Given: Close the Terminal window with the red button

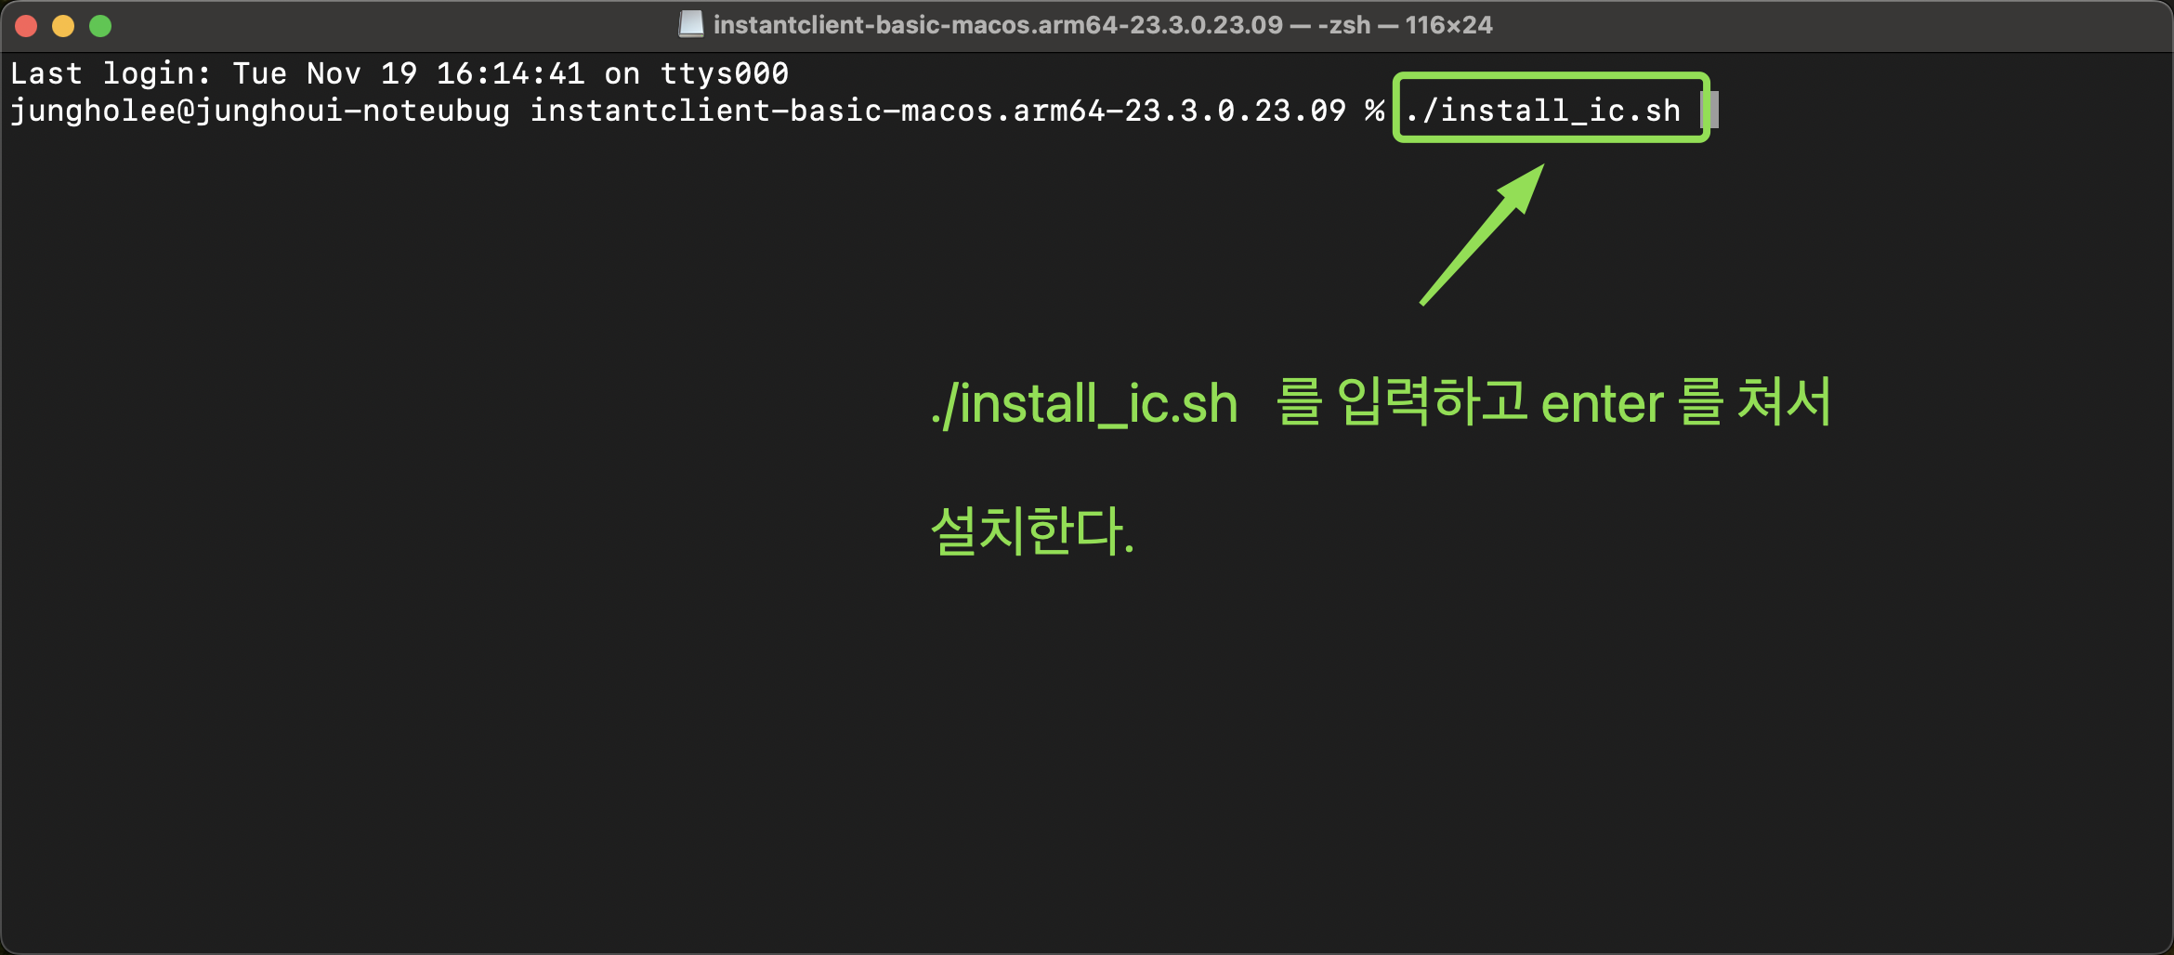Looking at the screenshot, I should coord(26,26).
